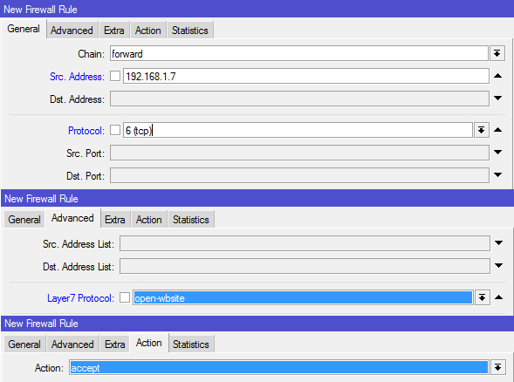
Task: Open Advanced tab in bottom window
Action: pos(72,344)
